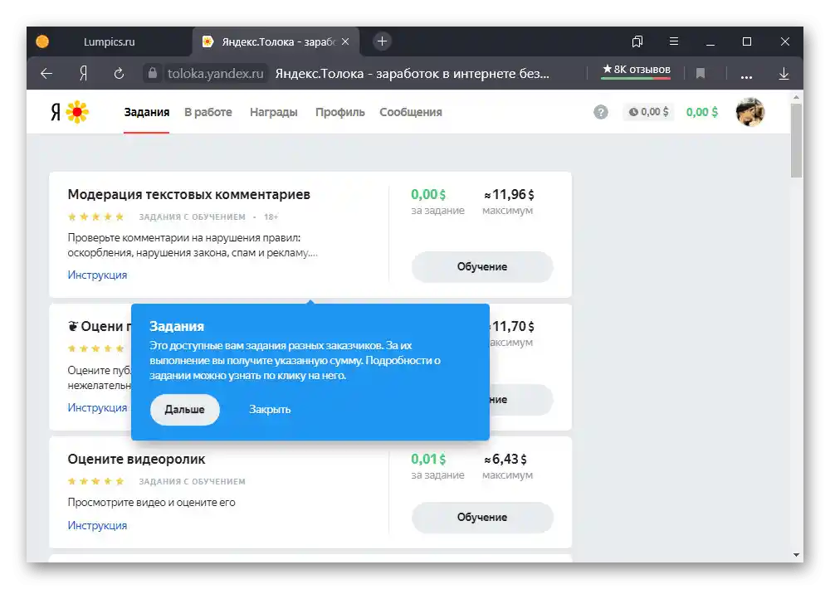Reload the Toloka page

click(x=119, y=74)
